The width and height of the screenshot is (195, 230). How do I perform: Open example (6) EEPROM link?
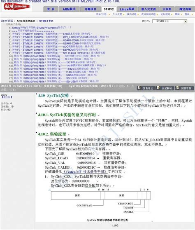(x=56, y=50)
